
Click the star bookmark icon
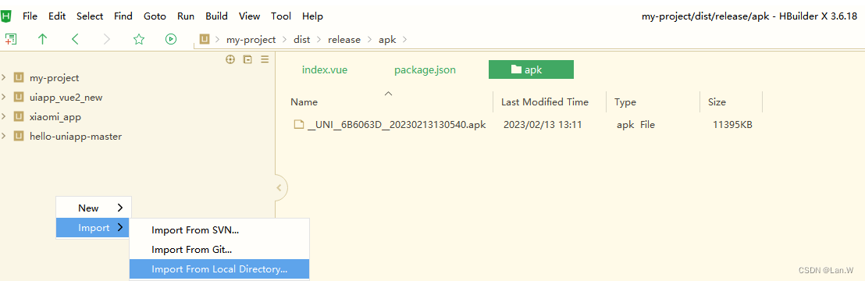tap(139, 39)
